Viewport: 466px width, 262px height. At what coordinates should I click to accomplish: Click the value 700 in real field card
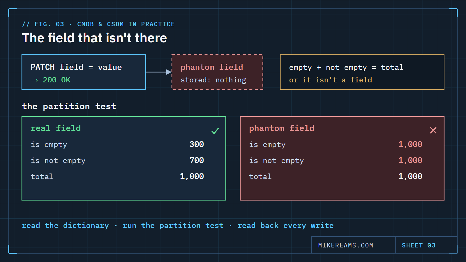tap(197, 160)
